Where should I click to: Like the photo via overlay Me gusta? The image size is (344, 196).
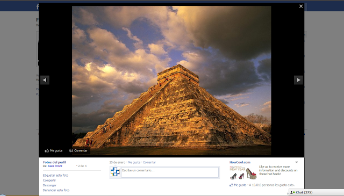click(x=54, y=150)
